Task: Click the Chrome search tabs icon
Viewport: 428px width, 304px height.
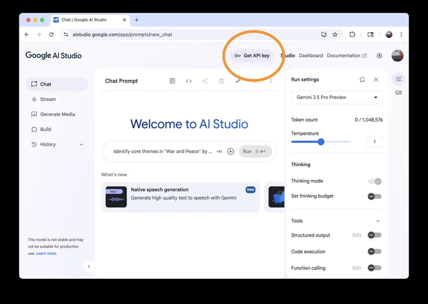Action: (x=370, y=35)
